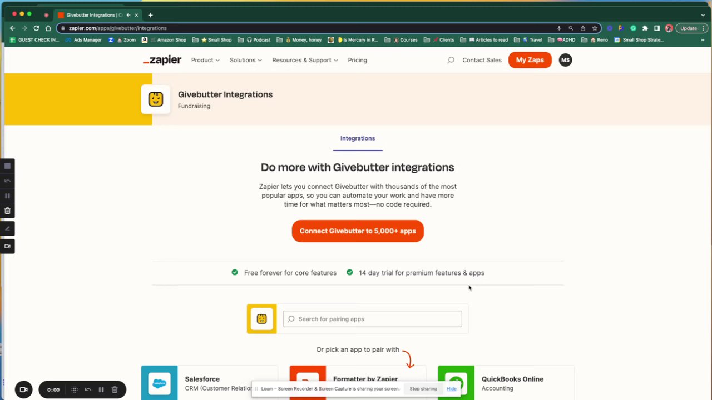The image size is (712, 400).
Task: Expand the Product menu
Action: tap(205, 60)
